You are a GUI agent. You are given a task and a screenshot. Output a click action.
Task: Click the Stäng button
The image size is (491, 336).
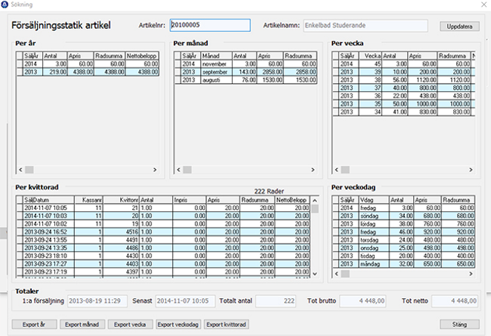coord(459,324)
